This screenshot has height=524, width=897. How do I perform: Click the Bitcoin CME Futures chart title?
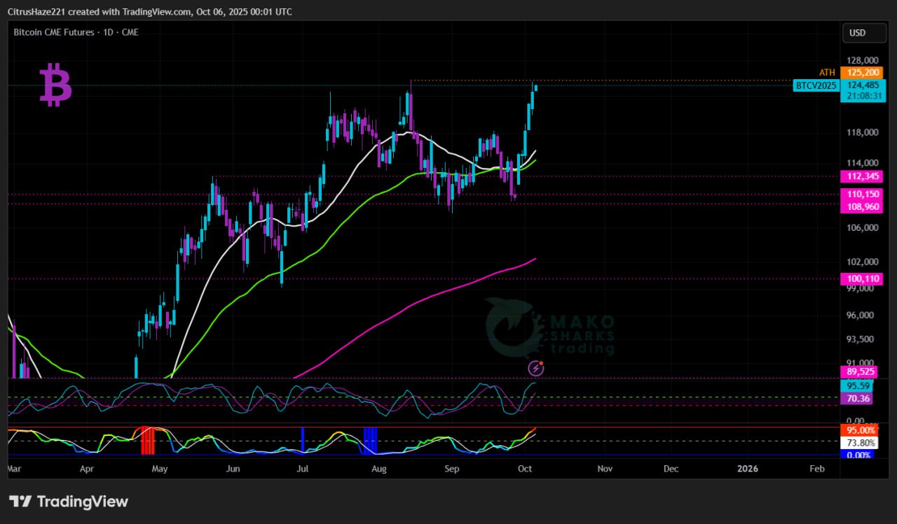click(76, 32)
